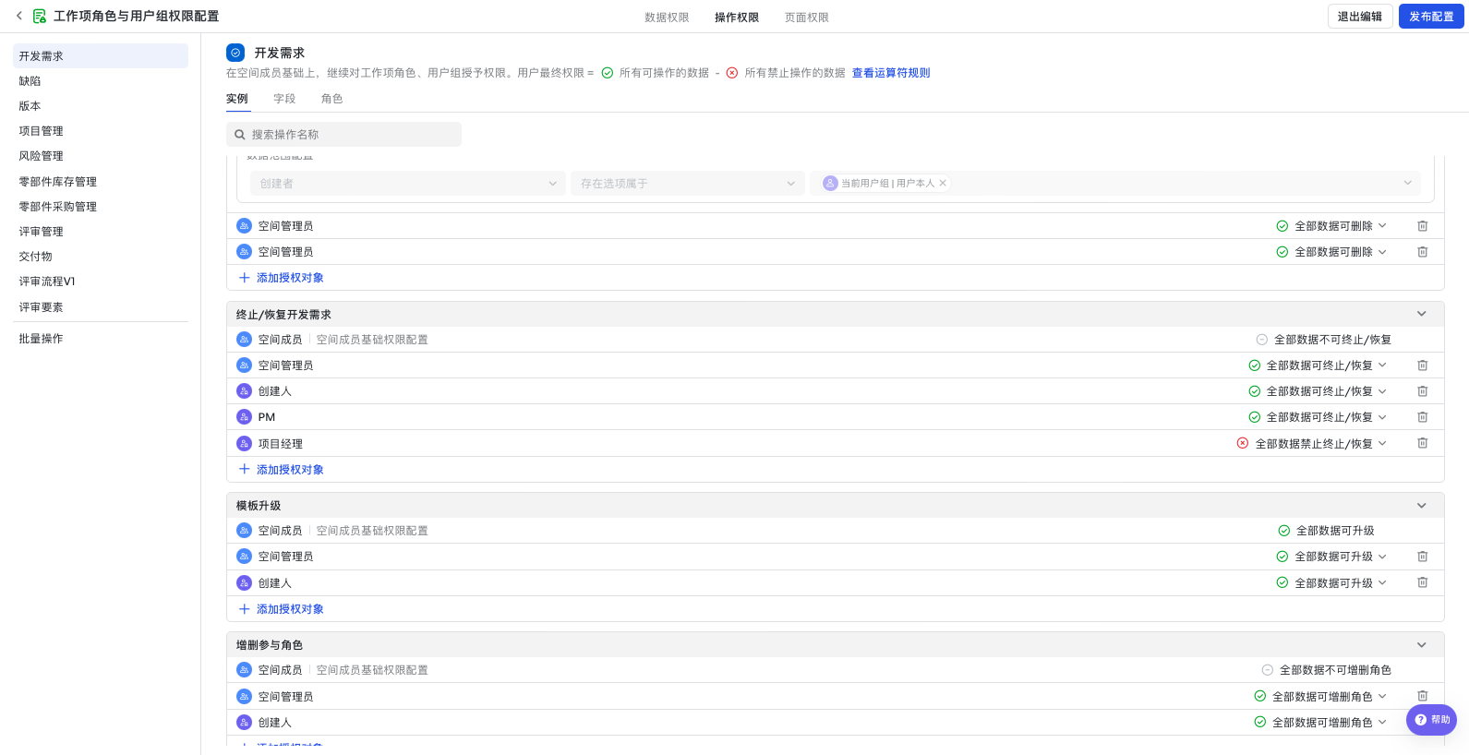Open 零部件采购管理 in the sidebar
The height and width of the screenshot is (755, 1469).
coord(101,207)
